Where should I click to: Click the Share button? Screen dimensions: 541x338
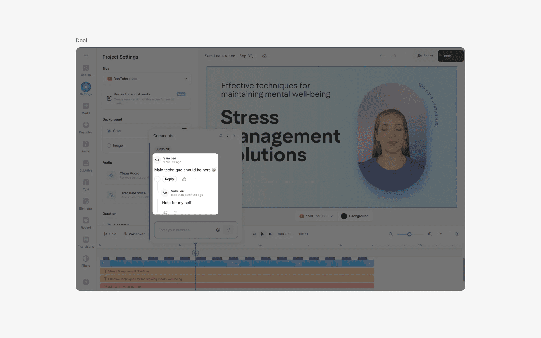click(x=425, y=56)
